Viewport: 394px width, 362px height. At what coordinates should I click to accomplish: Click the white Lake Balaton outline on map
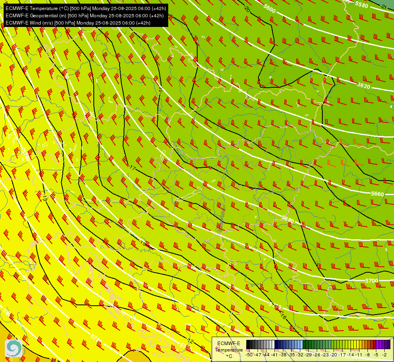(188, 194)
